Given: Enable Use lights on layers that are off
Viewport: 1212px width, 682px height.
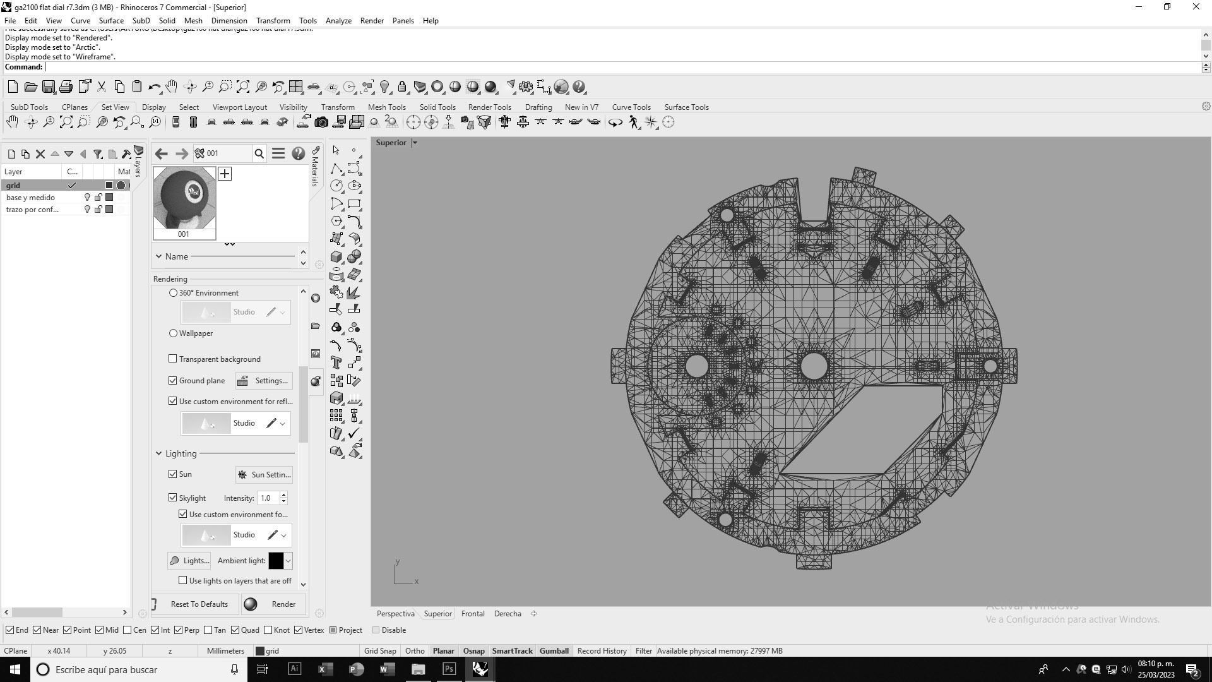Looking at the screenshot, I should pos(183,580).
